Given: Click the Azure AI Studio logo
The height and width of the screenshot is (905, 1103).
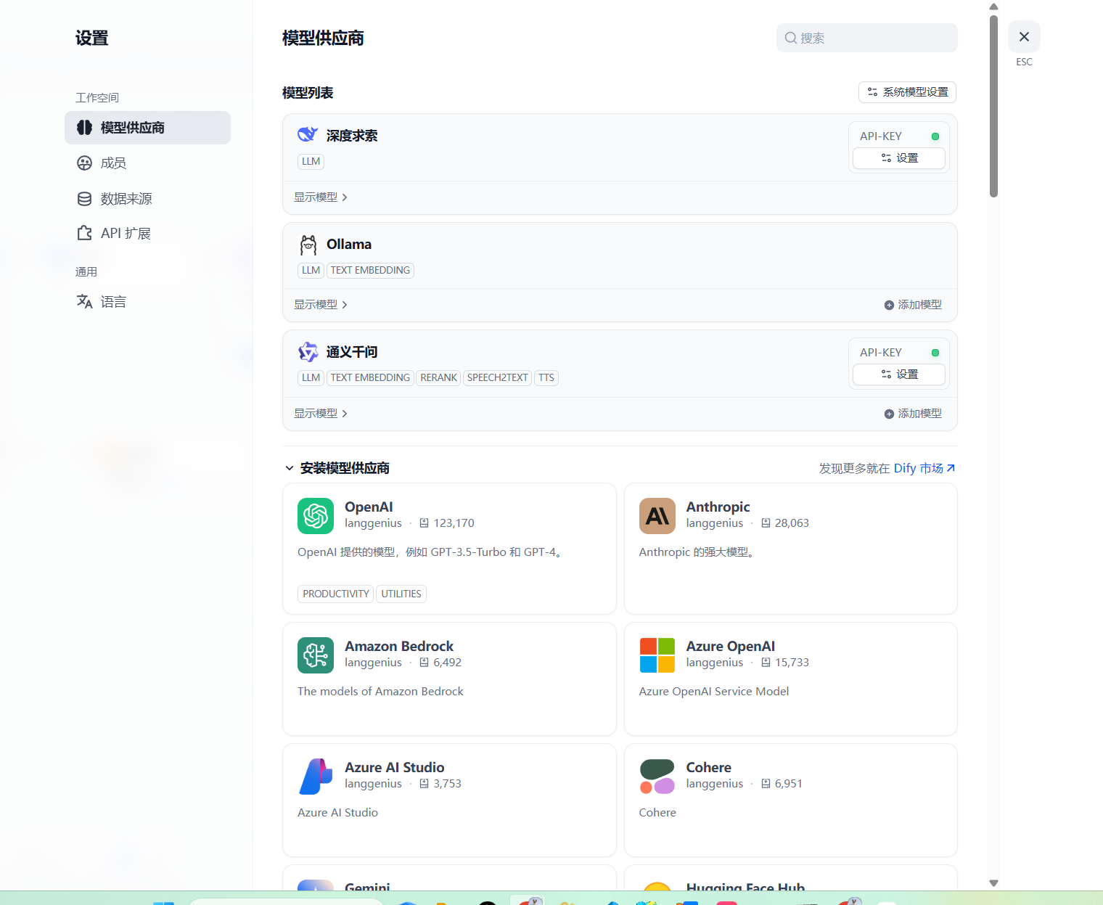Looking at the screenshot, I should [316, 777].
